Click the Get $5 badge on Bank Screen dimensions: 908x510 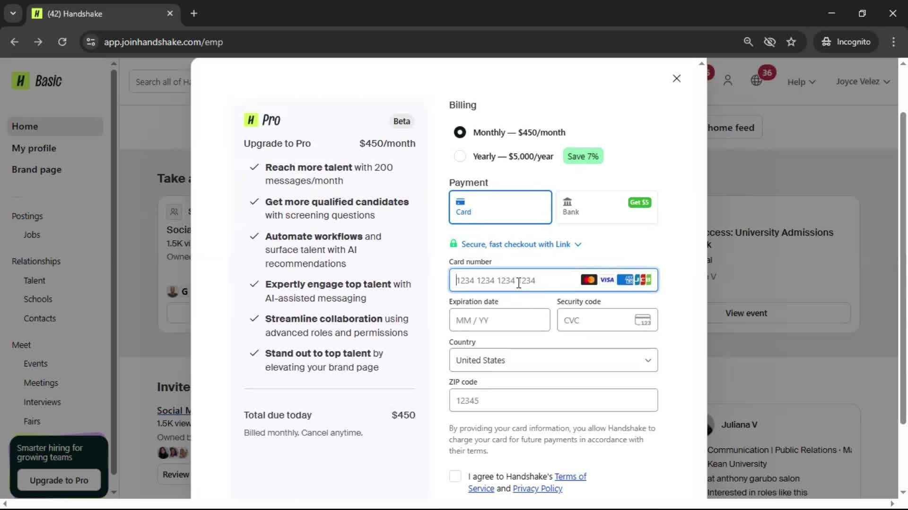(x=639, y=202)
